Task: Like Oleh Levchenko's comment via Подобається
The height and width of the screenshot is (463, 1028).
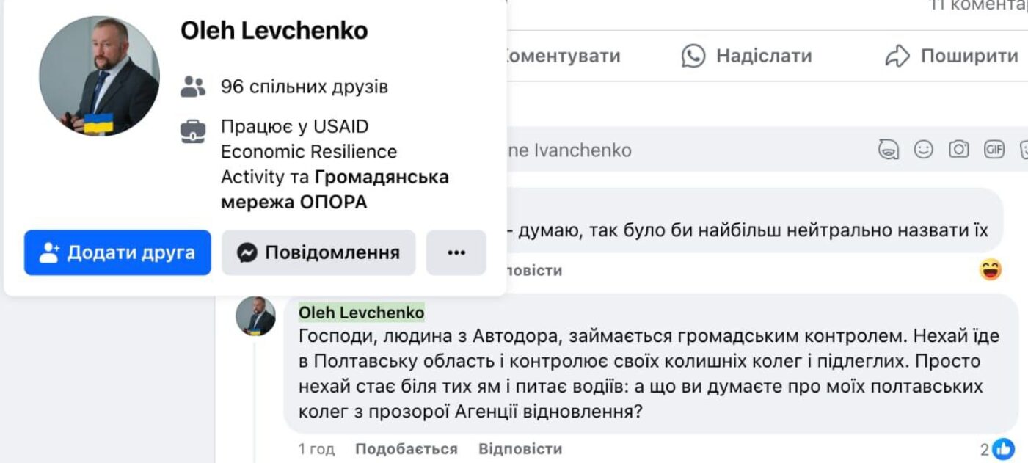Action: 406,449
